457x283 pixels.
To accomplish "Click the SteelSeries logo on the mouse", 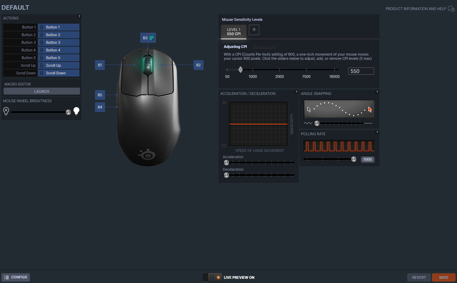I will 147,155.
